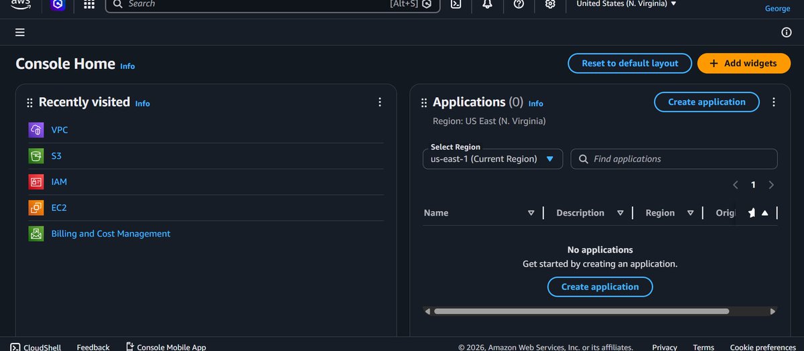Open the Privacy link in footer

point(665,347)
